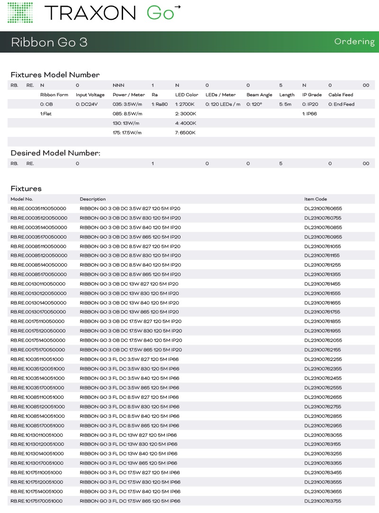Select the 0: DC24V input voltage value
379x513 pixels.
click(x=87, y=104)
